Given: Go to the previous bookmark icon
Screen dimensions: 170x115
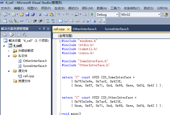Looking at the screenshot, I should 66,21.
